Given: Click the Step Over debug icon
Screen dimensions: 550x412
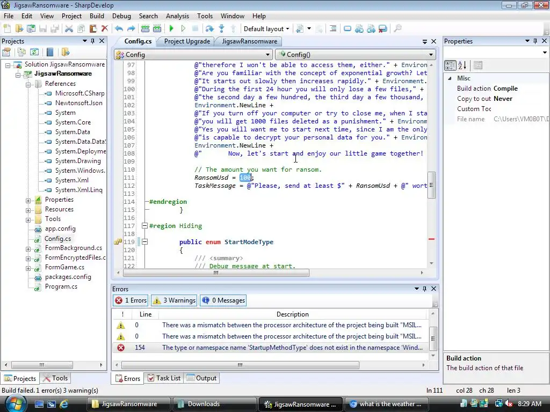Looking at the screenshot, I should 209,29.
